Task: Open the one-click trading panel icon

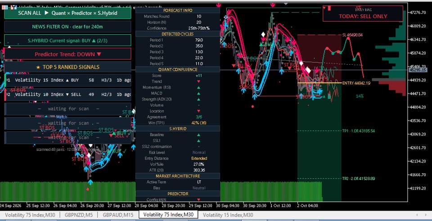Action: point(4,7)
